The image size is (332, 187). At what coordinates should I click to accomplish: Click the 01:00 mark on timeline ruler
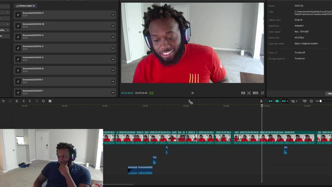click(105, 106)
